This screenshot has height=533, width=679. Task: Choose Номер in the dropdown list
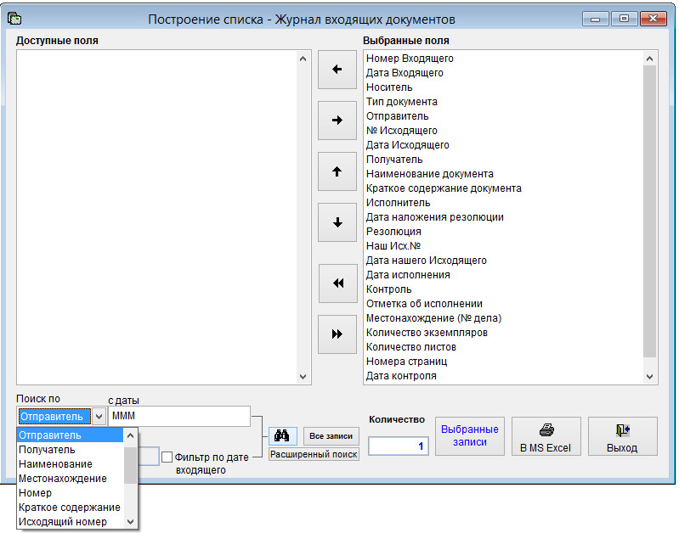pos(71,493)
